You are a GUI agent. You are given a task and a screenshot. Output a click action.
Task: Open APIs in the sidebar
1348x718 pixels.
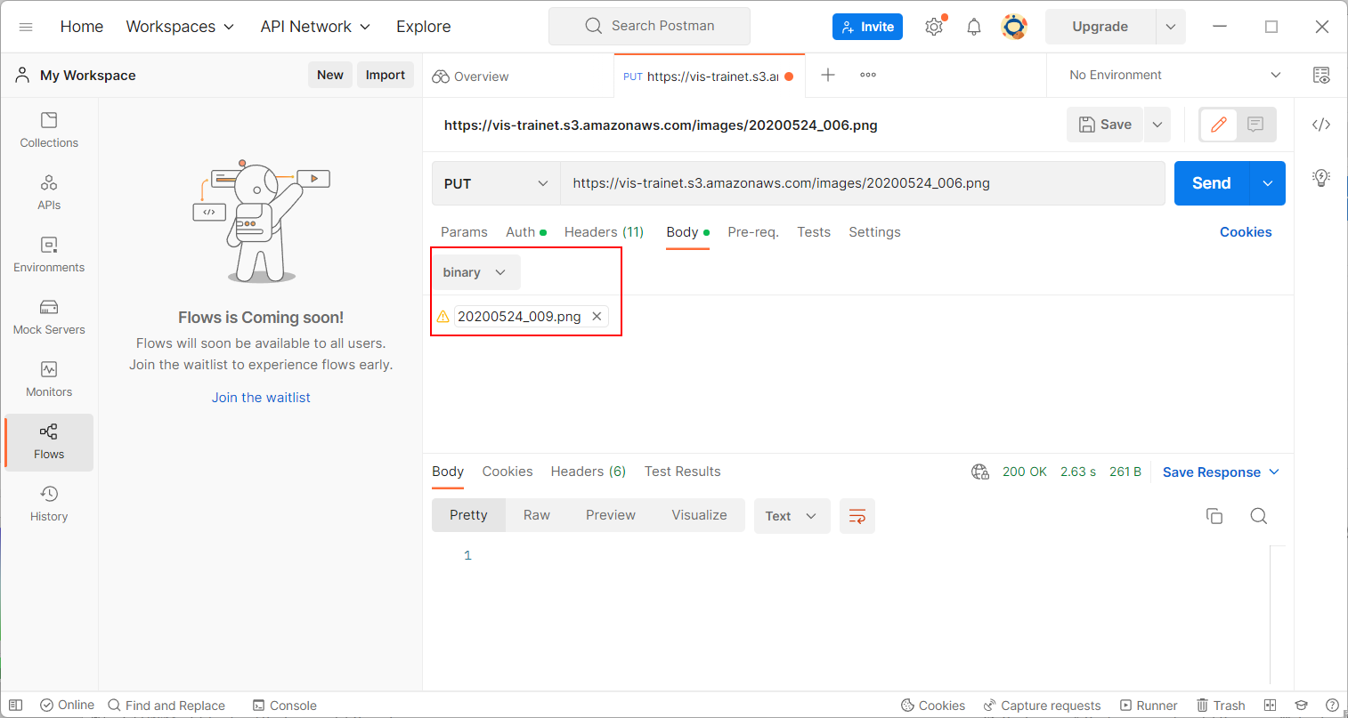coord(49,192)
